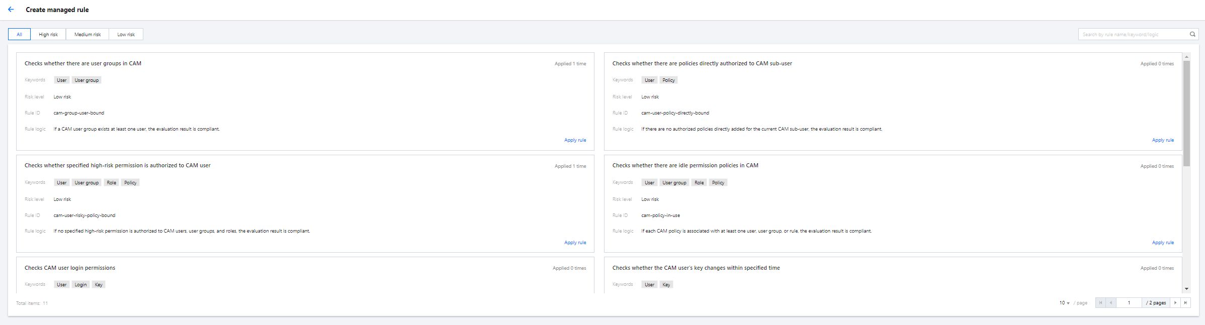
Task: Go to the next page of rules
Action: (x=1175, y=303)
